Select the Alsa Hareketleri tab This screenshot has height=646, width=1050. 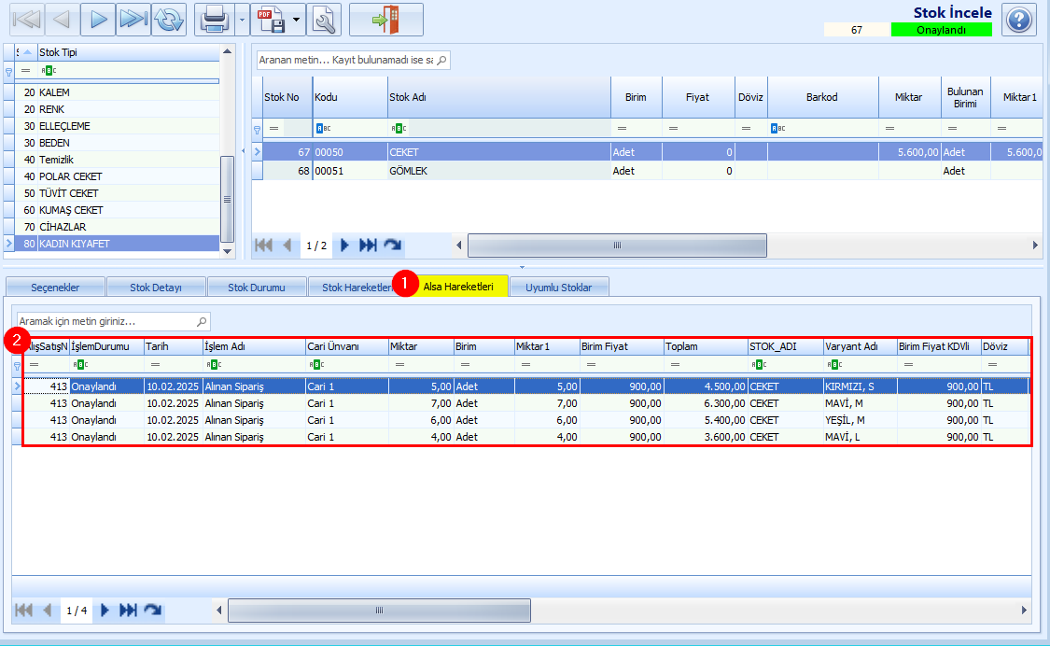(458, 287)
